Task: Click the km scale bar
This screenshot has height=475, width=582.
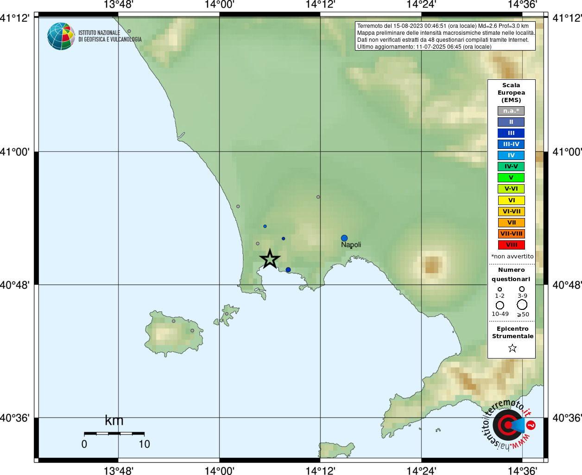Action: (x=114, y=433)
